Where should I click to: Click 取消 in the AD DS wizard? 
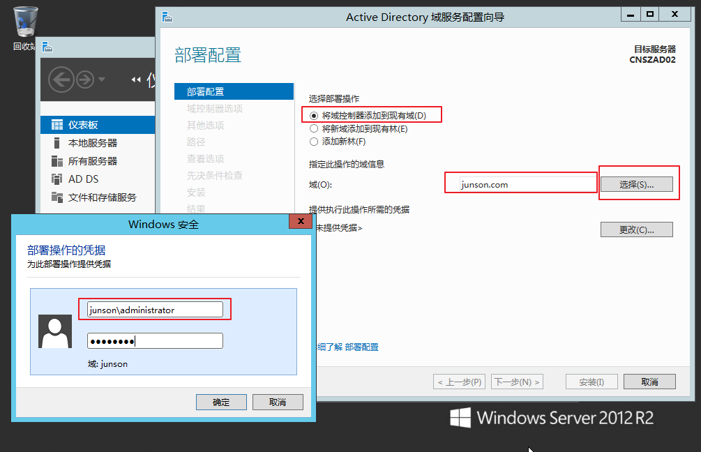pyautogui.click(x=649, y=382)
